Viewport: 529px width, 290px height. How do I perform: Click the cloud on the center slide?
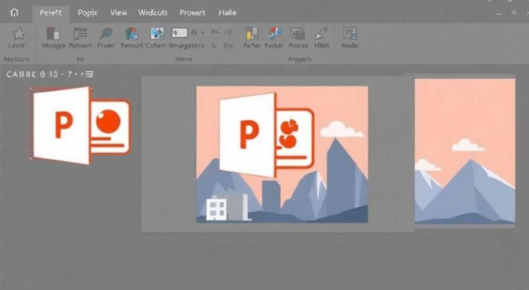[341, 130]
